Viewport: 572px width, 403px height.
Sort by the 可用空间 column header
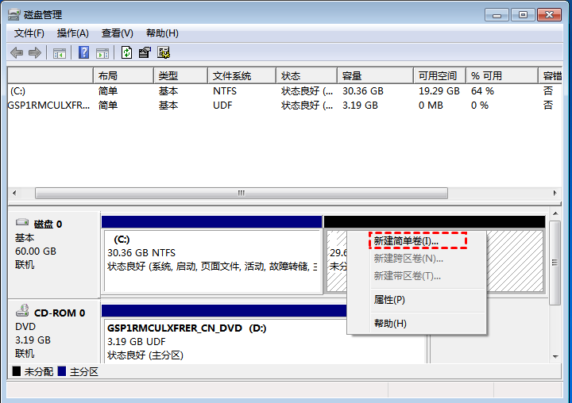pyautogui.click(x=439, y=76)
